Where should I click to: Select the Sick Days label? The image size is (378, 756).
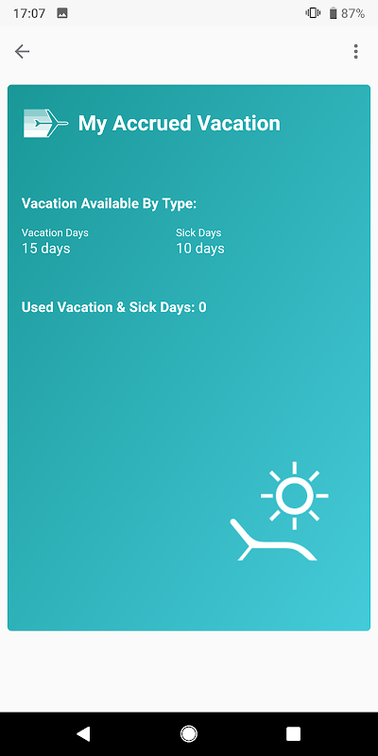click(198, 232)
